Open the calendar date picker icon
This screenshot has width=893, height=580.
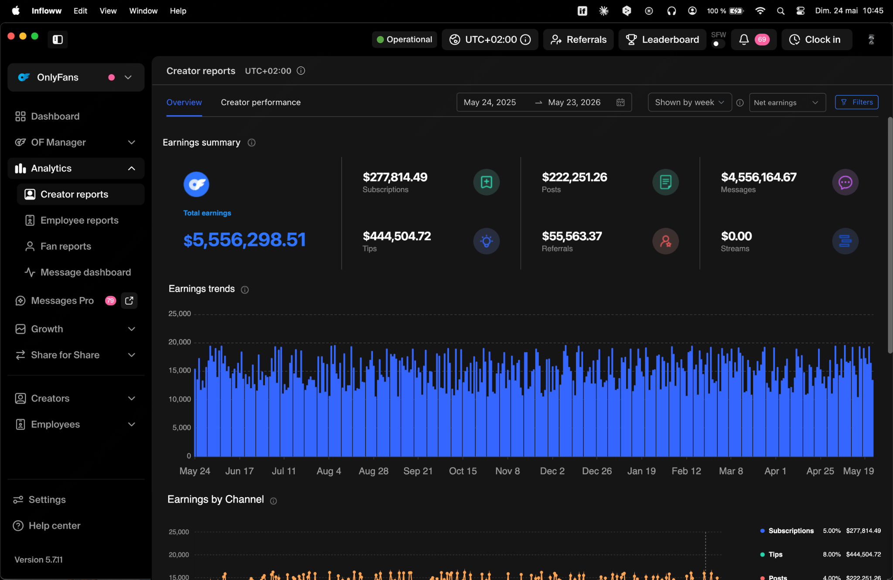tap(620, 102)
